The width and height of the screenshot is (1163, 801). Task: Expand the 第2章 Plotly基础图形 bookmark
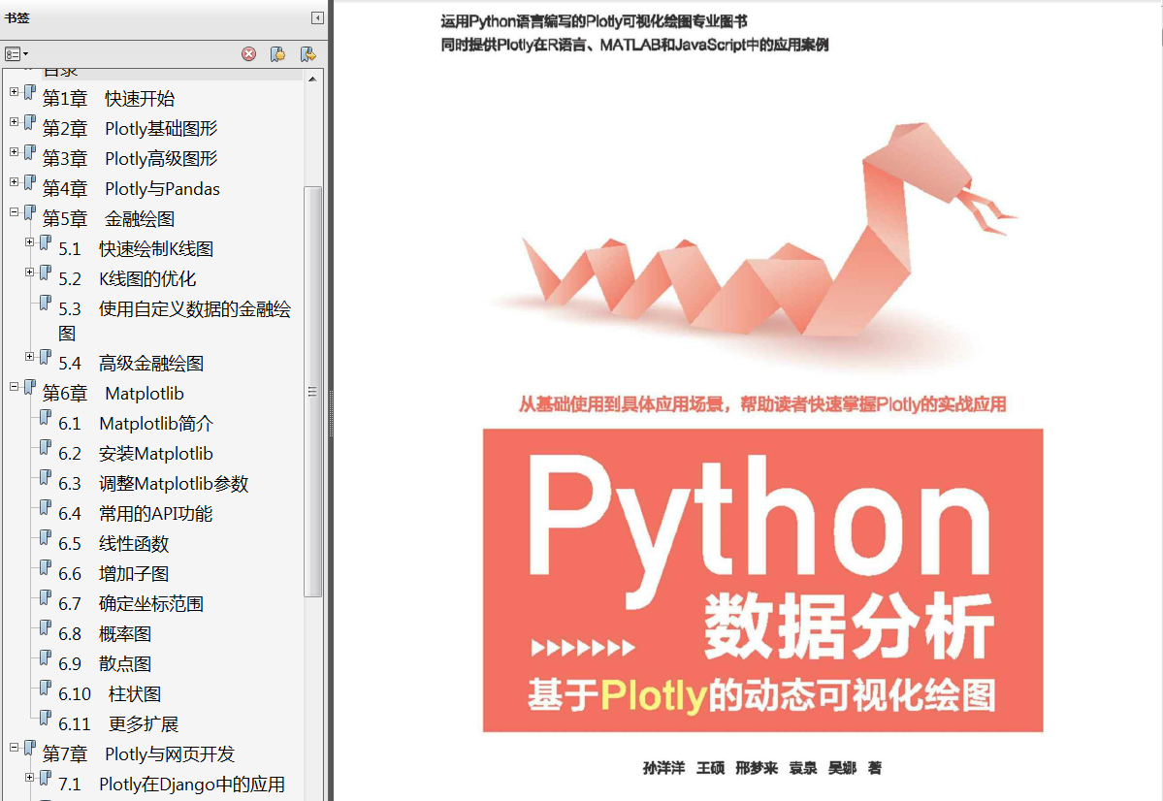pyautogui.click(x=15, y=121)
